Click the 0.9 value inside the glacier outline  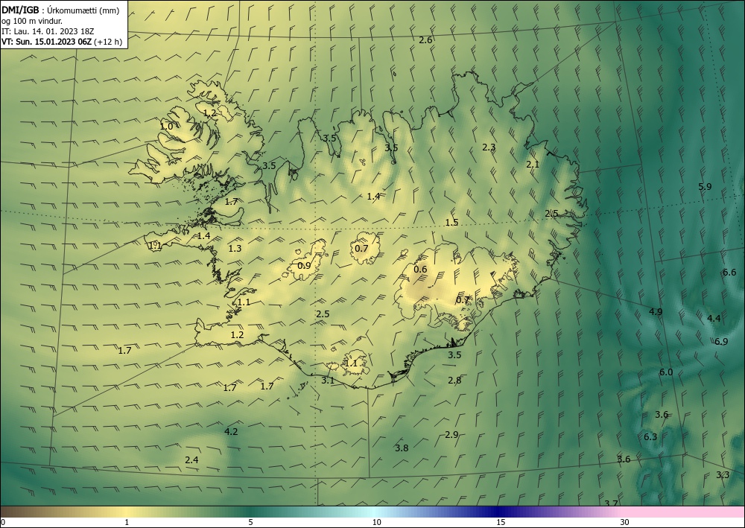coord(304,265)
